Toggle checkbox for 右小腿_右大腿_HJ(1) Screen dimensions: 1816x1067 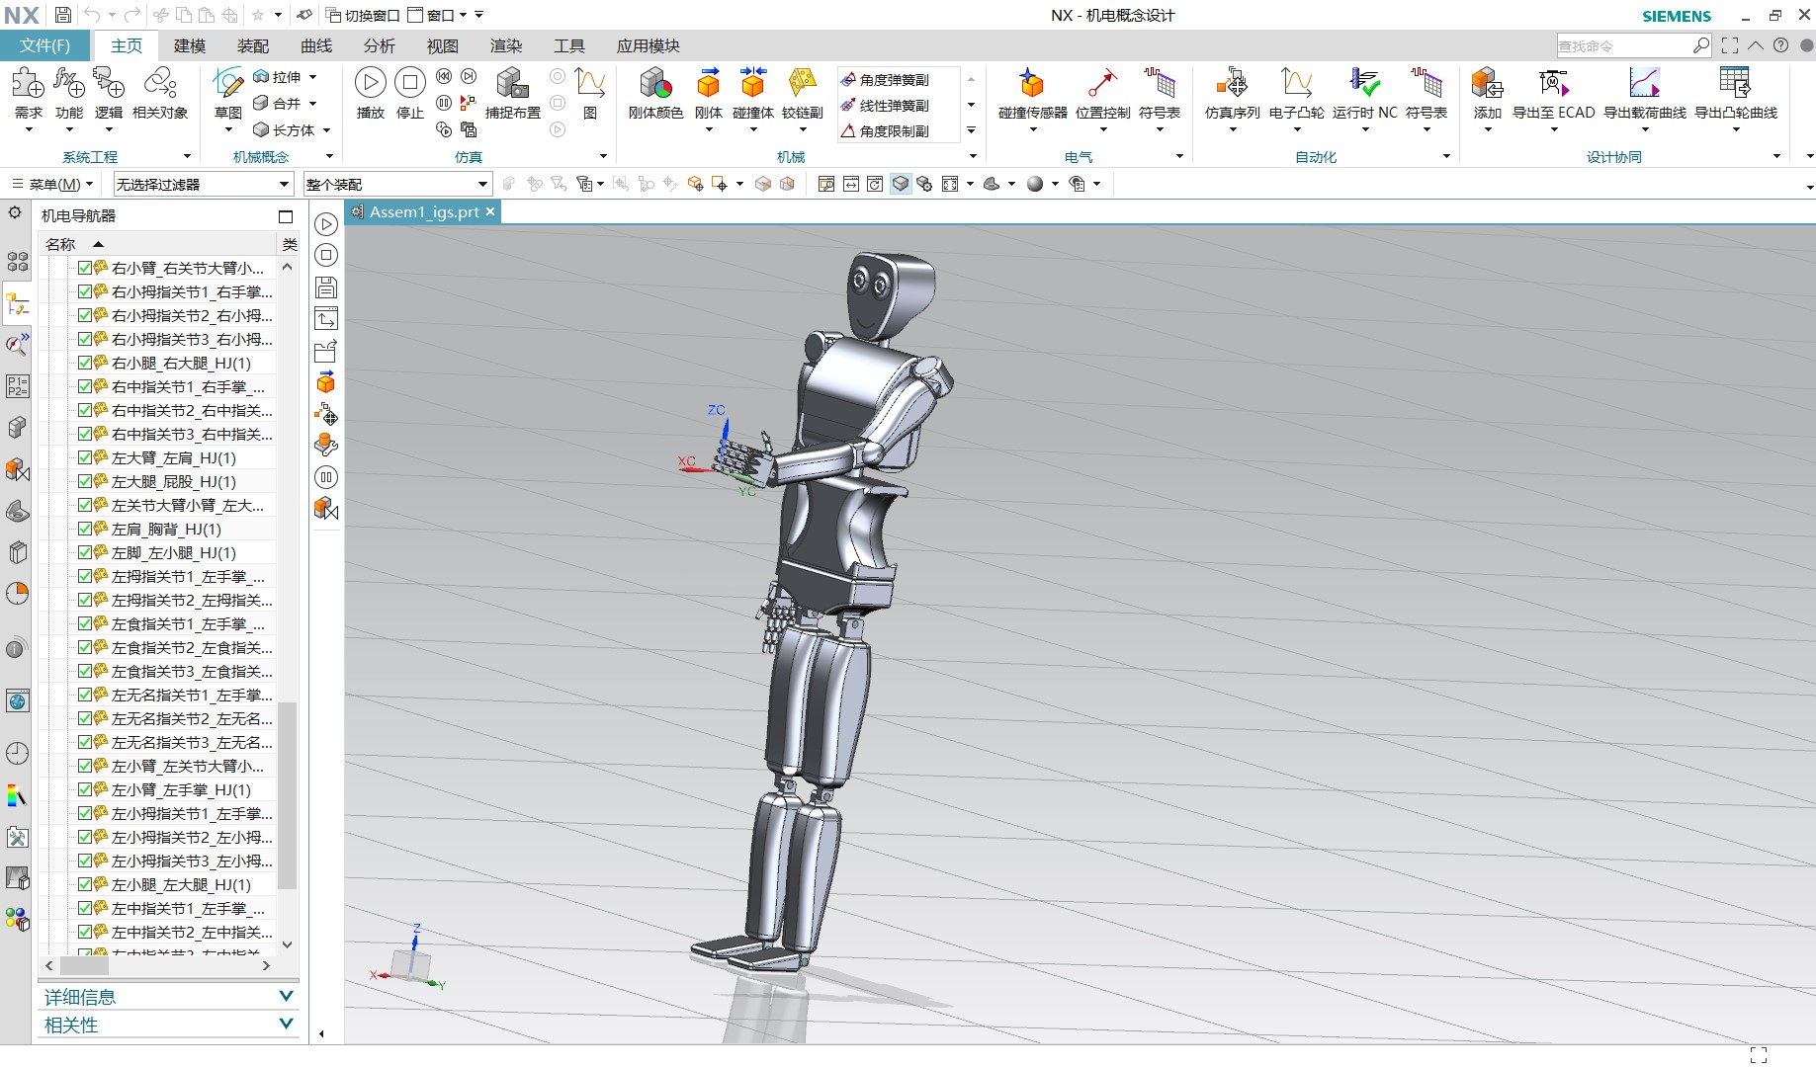(85, 363)
